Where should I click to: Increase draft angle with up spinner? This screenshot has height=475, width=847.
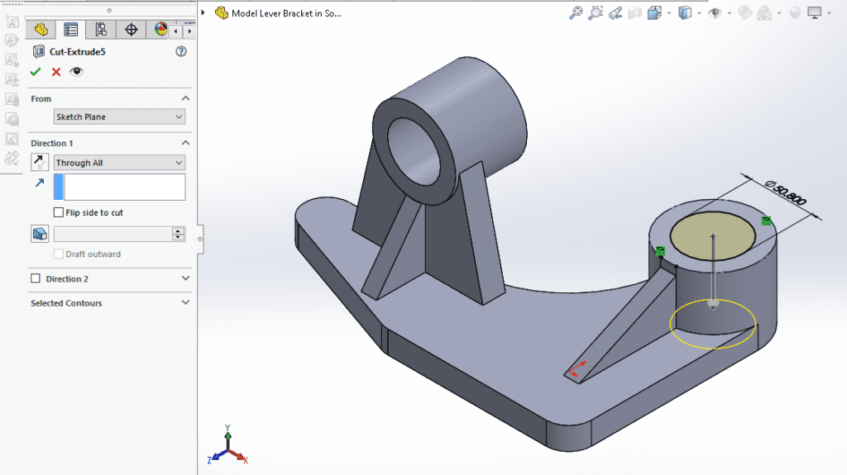(x=179, y=230)
